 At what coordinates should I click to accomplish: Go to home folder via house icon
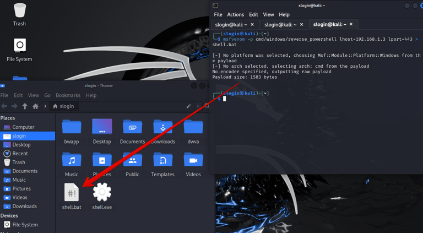click(35, 106)
